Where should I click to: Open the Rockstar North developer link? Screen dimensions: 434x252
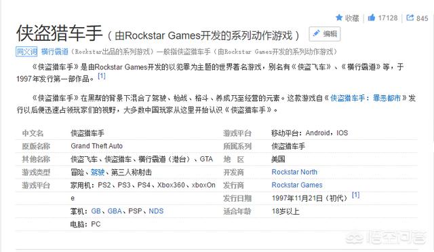pos(294,172)
